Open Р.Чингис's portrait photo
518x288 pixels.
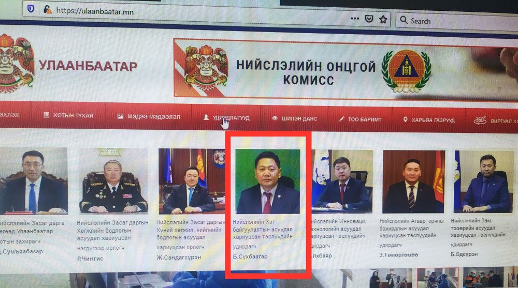click(x=113, y=181)
